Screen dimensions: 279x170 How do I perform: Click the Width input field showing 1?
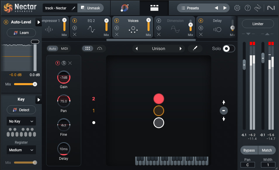coord(268,165)
